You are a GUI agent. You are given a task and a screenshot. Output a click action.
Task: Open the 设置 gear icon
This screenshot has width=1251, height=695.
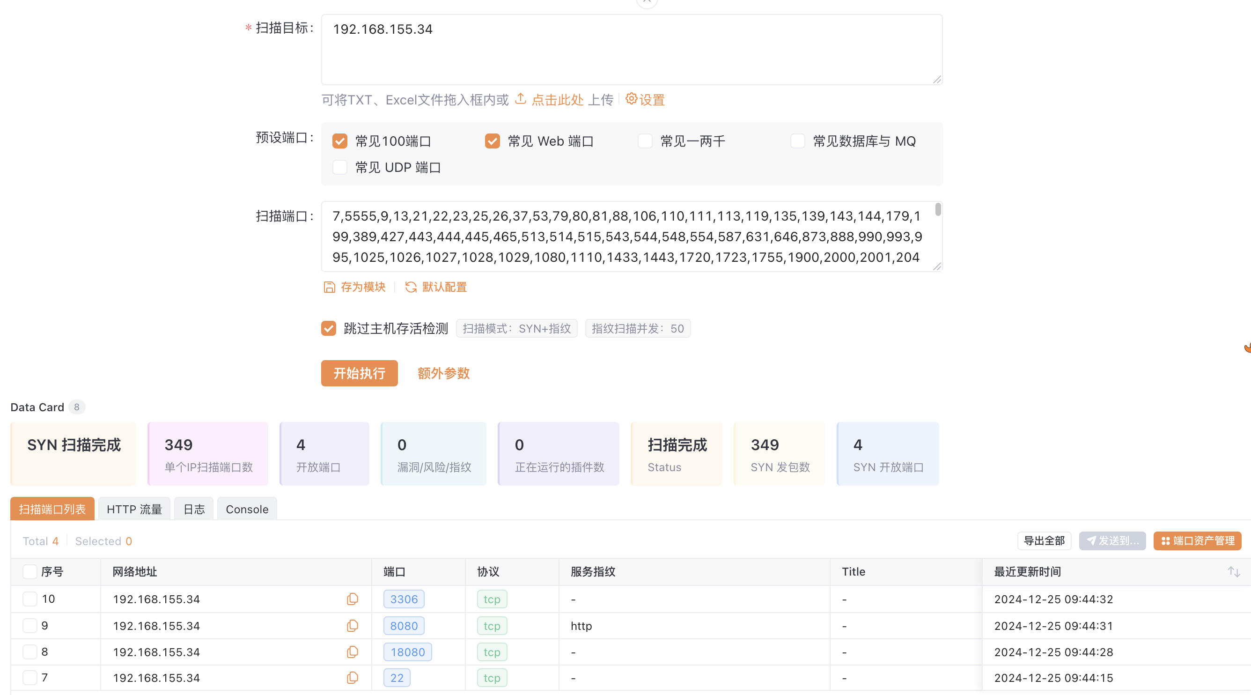pos(631,99)
